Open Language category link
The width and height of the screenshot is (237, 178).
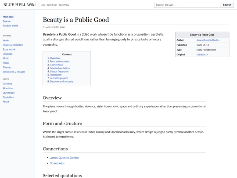[x=7, y=54]
